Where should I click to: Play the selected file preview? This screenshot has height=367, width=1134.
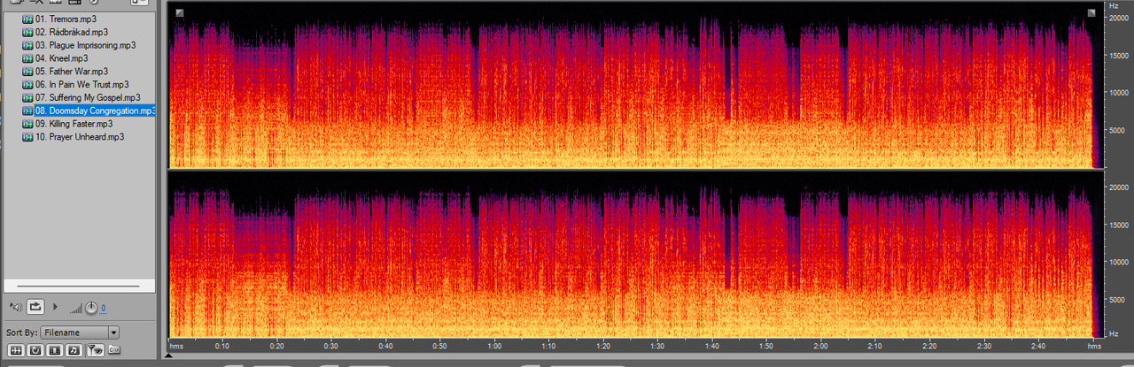[x=55, y=307]
